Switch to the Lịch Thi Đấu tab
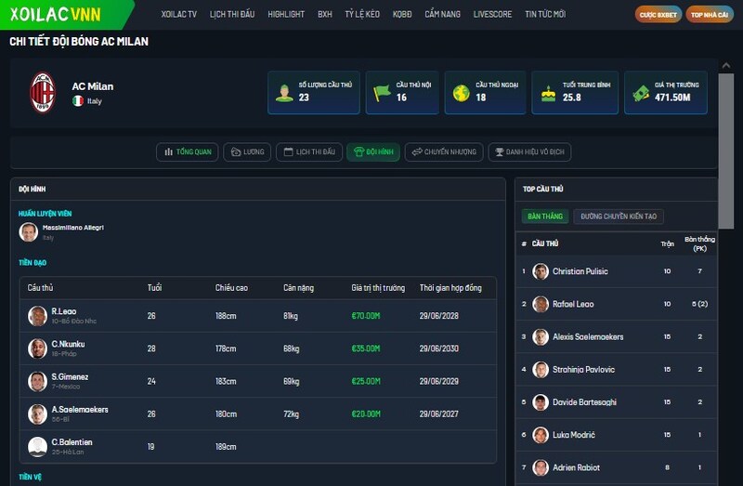This screenshot has height=486, width=743. tap(309, 151)
